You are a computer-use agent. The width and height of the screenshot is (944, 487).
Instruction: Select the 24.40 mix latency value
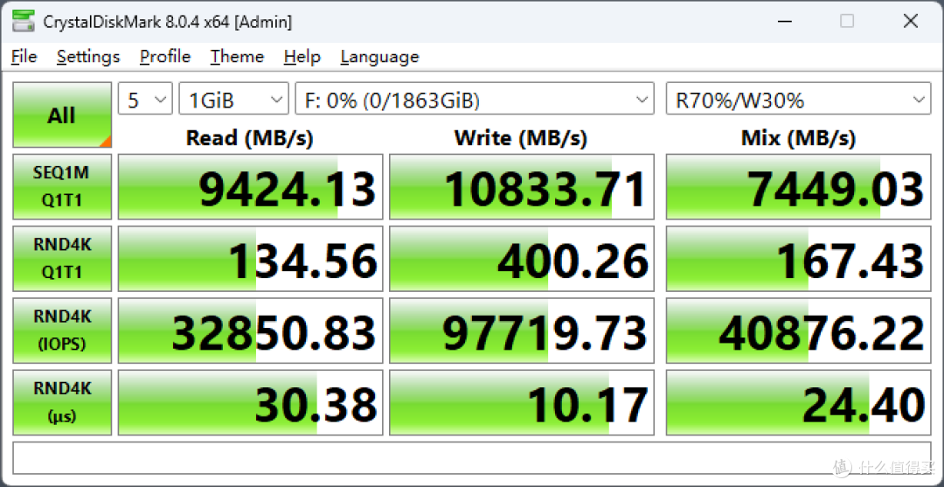(798, 403)
